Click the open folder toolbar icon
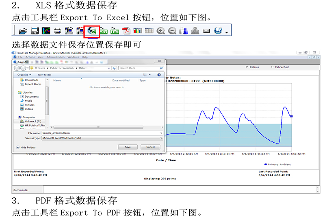Viewport: 325px width, 218px height. 23,31
